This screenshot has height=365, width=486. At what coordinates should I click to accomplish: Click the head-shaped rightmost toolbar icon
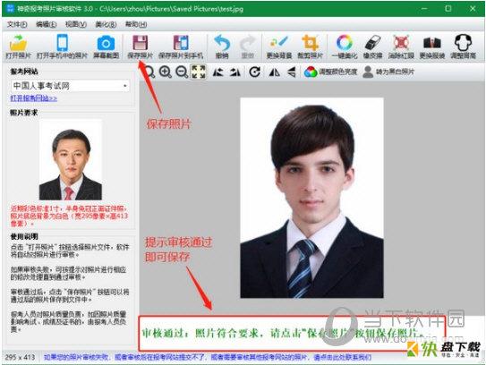pos(463,42)
